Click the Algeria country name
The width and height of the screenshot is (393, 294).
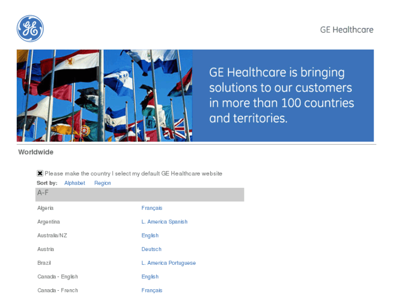(45, 208)
